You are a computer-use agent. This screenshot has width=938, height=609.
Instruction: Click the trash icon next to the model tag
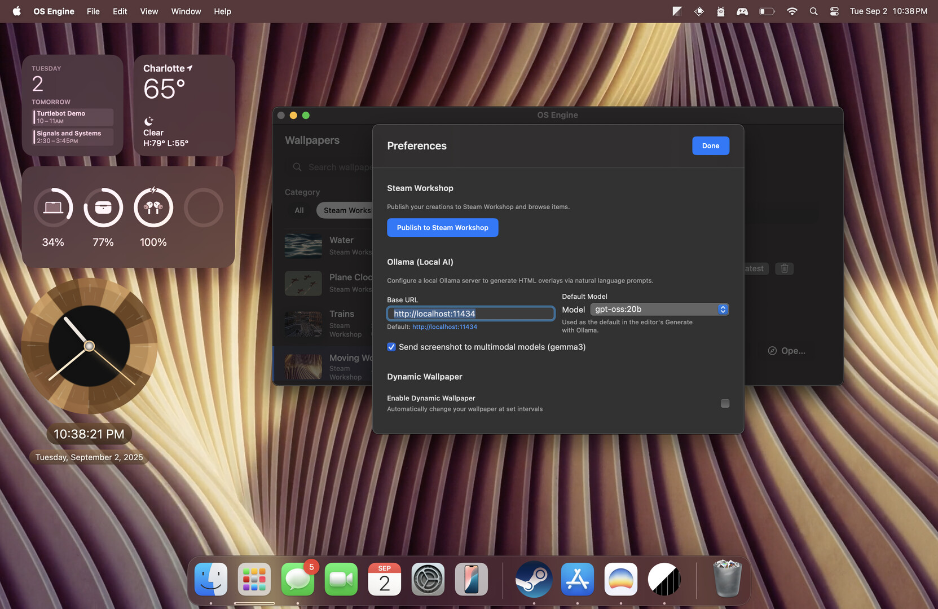[784, 268]
